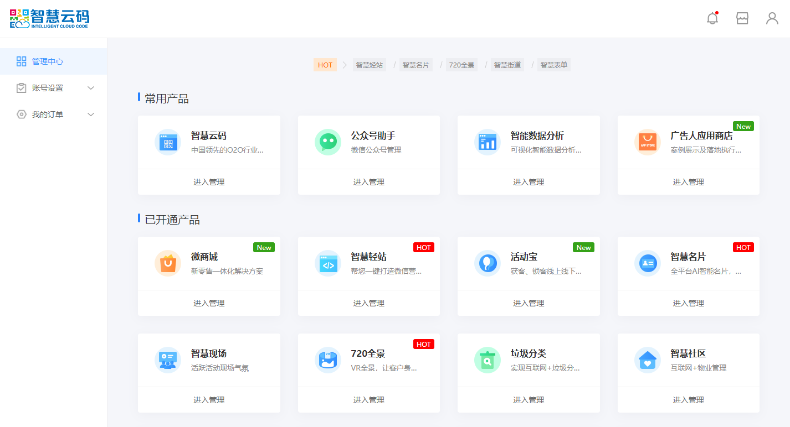Click the 720全景 VR icon
Viewport: 790px width, 427px height.
pos(328,360)
